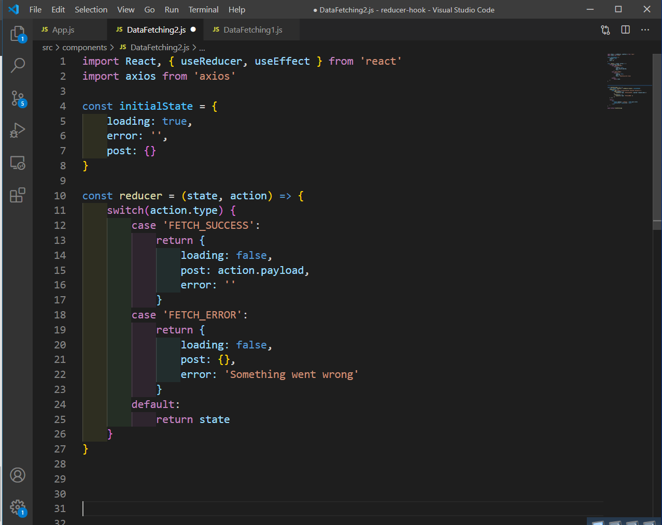Open the Source Control view

pos(18,98)
